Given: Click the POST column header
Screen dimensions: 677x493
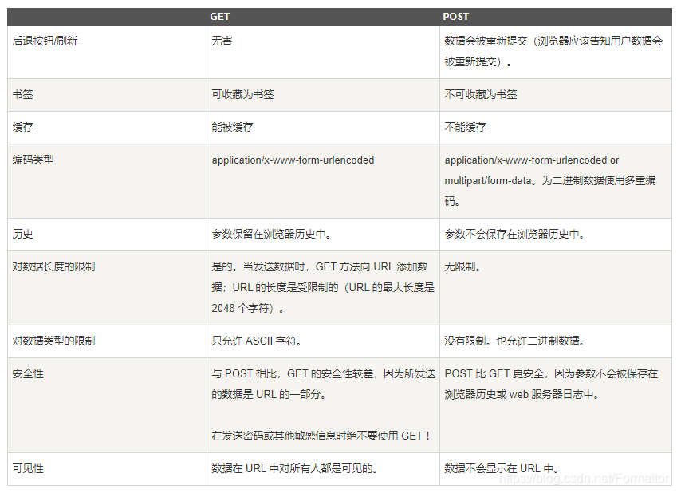Looking at the screenshot, I should [455, 16].
